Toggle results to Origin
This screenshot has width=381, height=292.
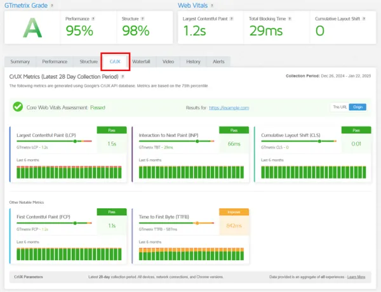pyautogui.click(x=358, y=107)
